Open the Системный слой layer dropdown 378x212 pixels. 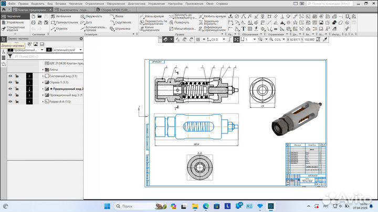tap(80, 50)
